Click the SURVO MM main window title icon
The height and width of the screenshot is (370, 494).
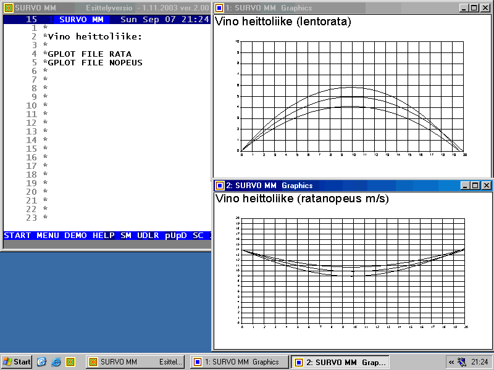pos(9,8)
